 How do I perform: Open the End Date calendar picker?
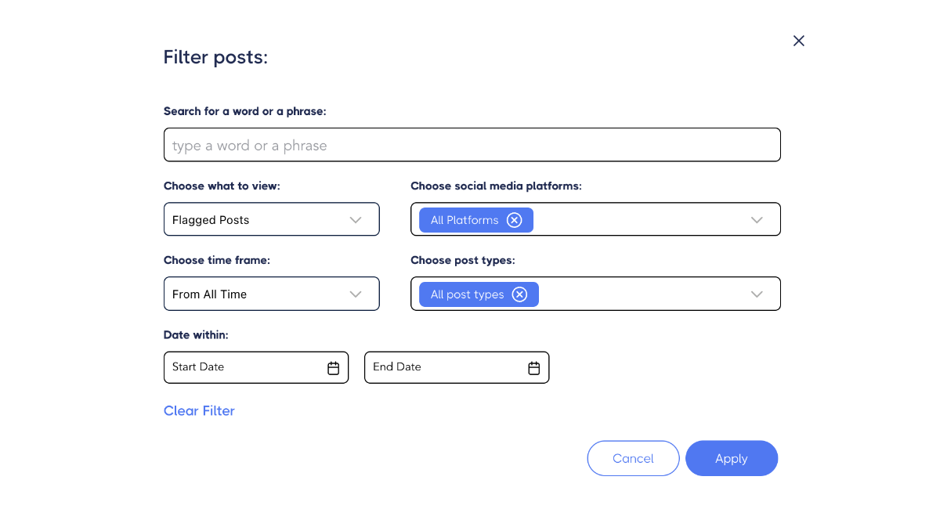(533, 368)
